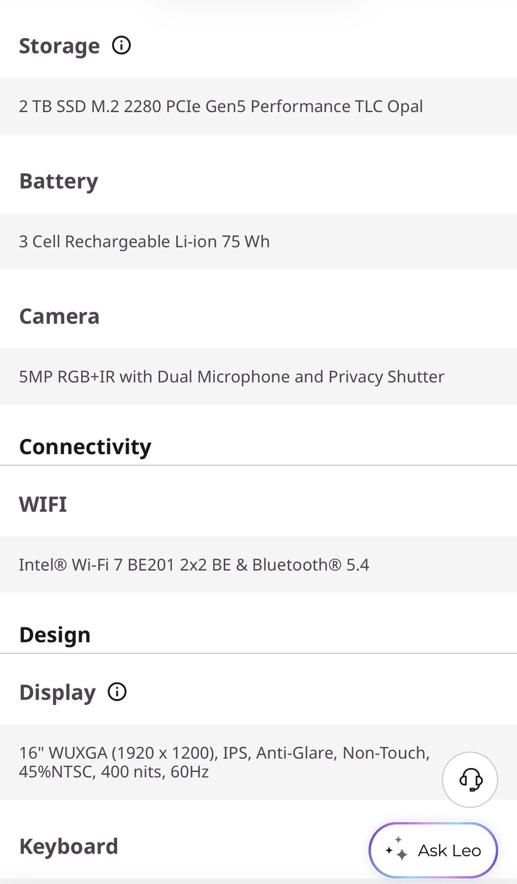Select the 16" WUXGA display spec row
The height and width of the screenshot is (884, 517).
click(258, 762)
